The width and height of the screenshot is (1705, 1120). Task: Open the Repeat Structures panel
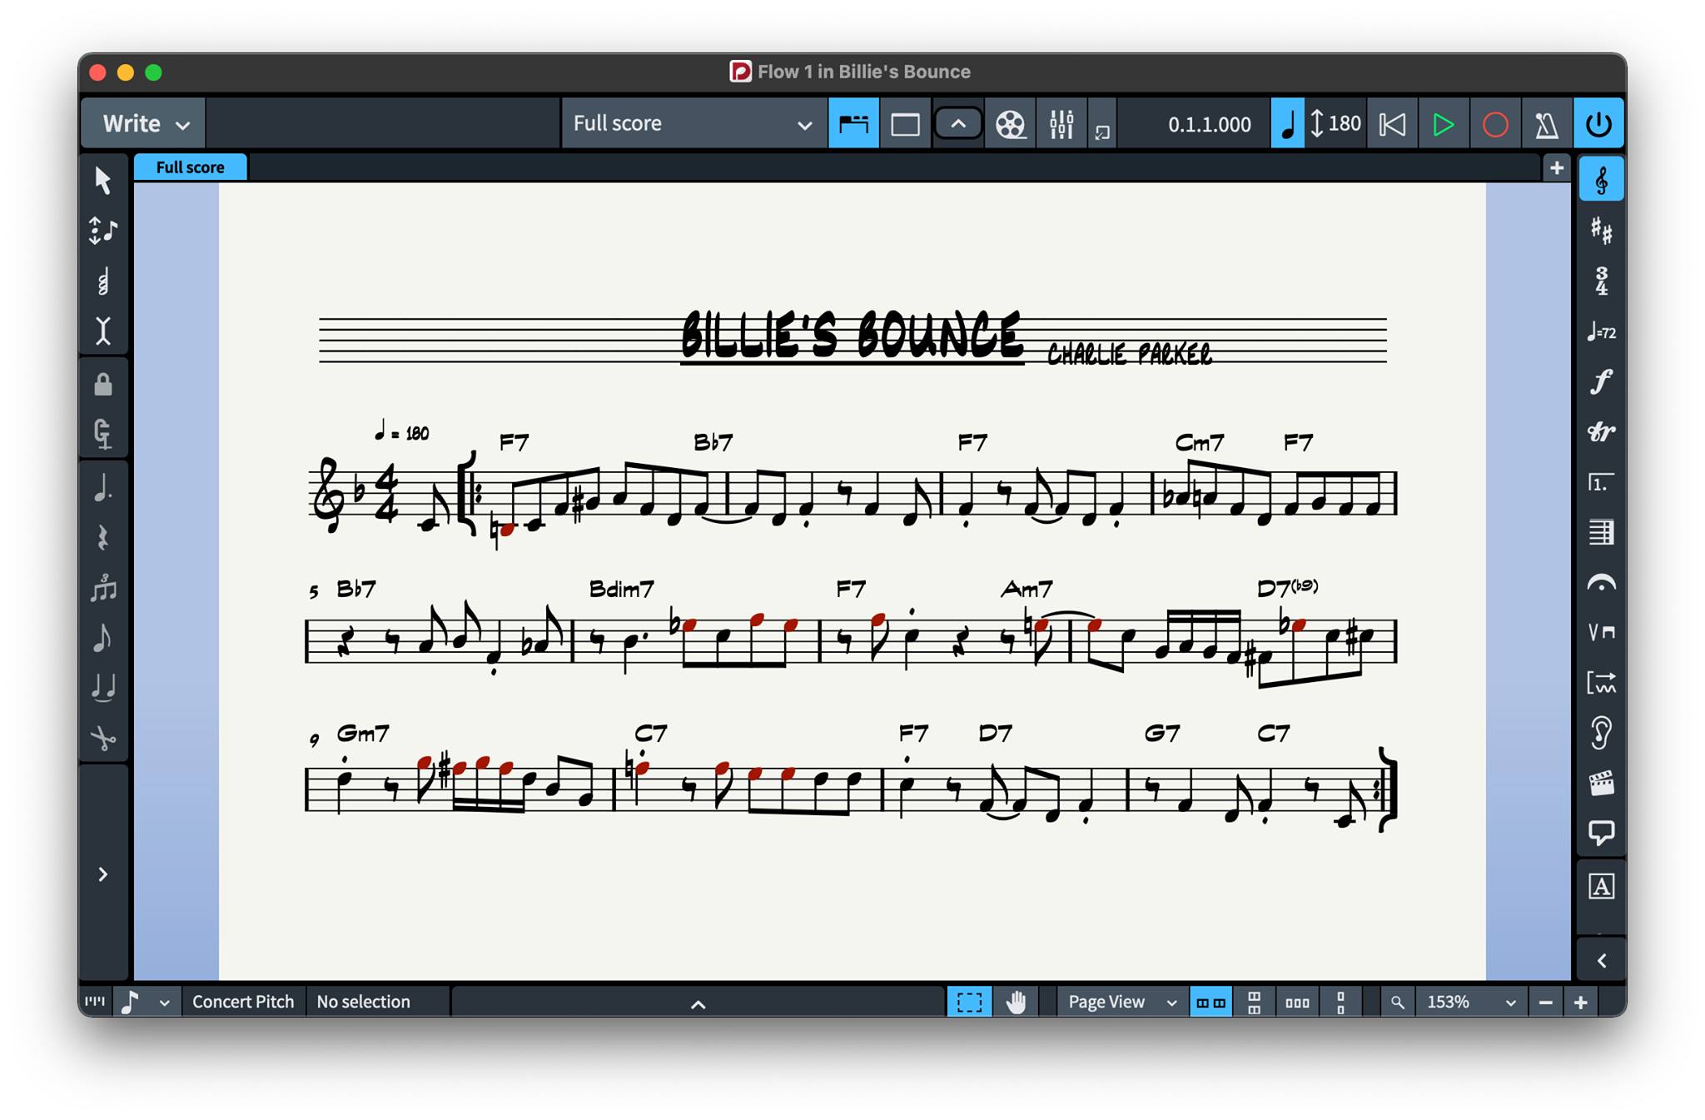pos(1601,483)
